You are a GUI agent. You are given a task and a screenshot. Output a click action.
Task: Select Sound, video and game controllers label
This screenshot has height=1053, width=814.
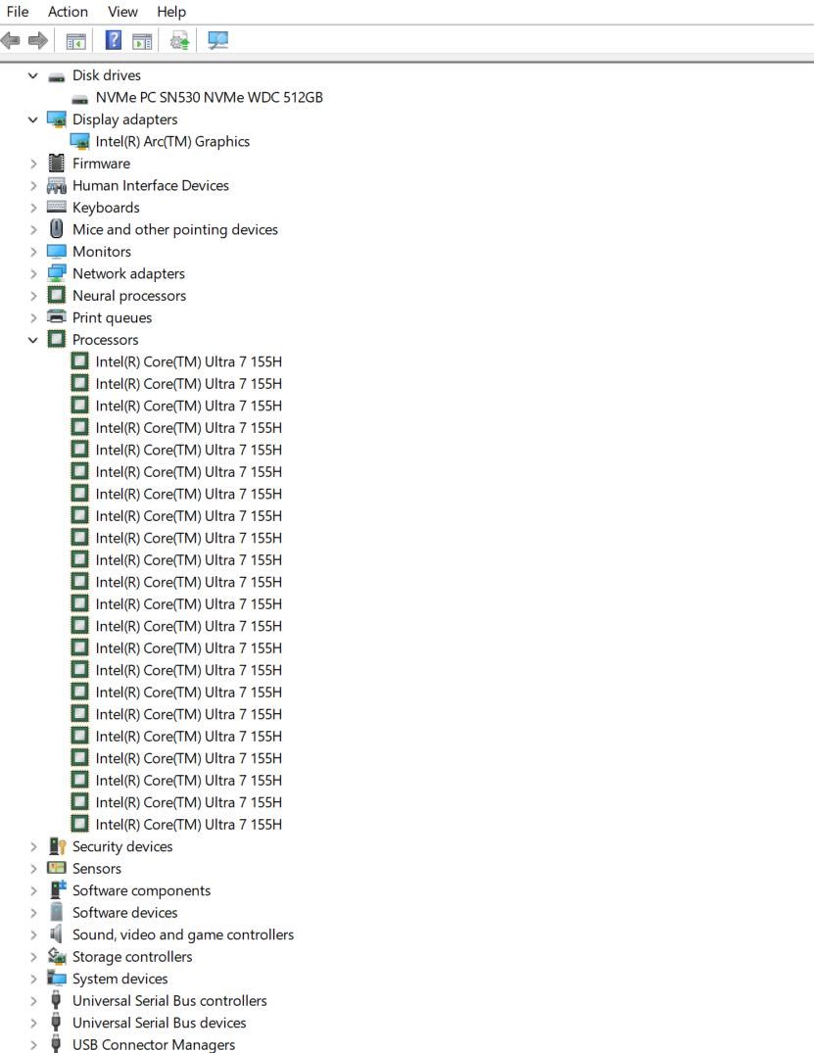tap(182, 934)
